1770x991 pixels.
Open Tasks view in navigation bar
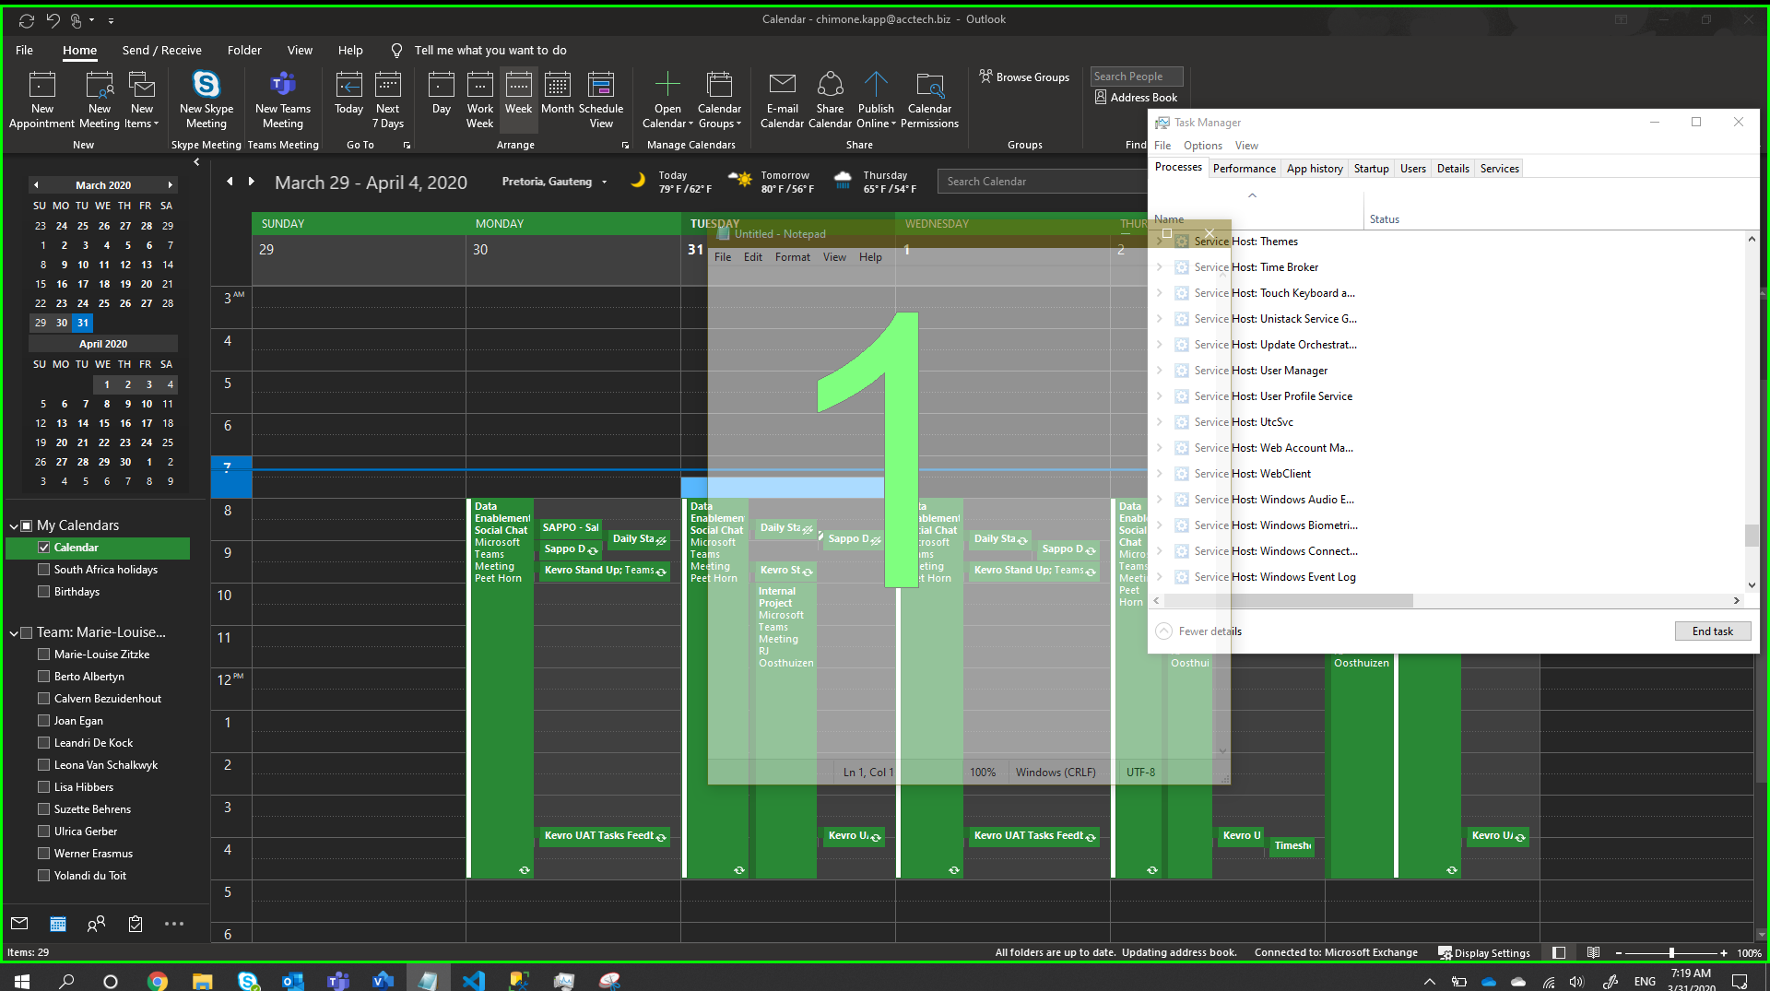point(136,924)
